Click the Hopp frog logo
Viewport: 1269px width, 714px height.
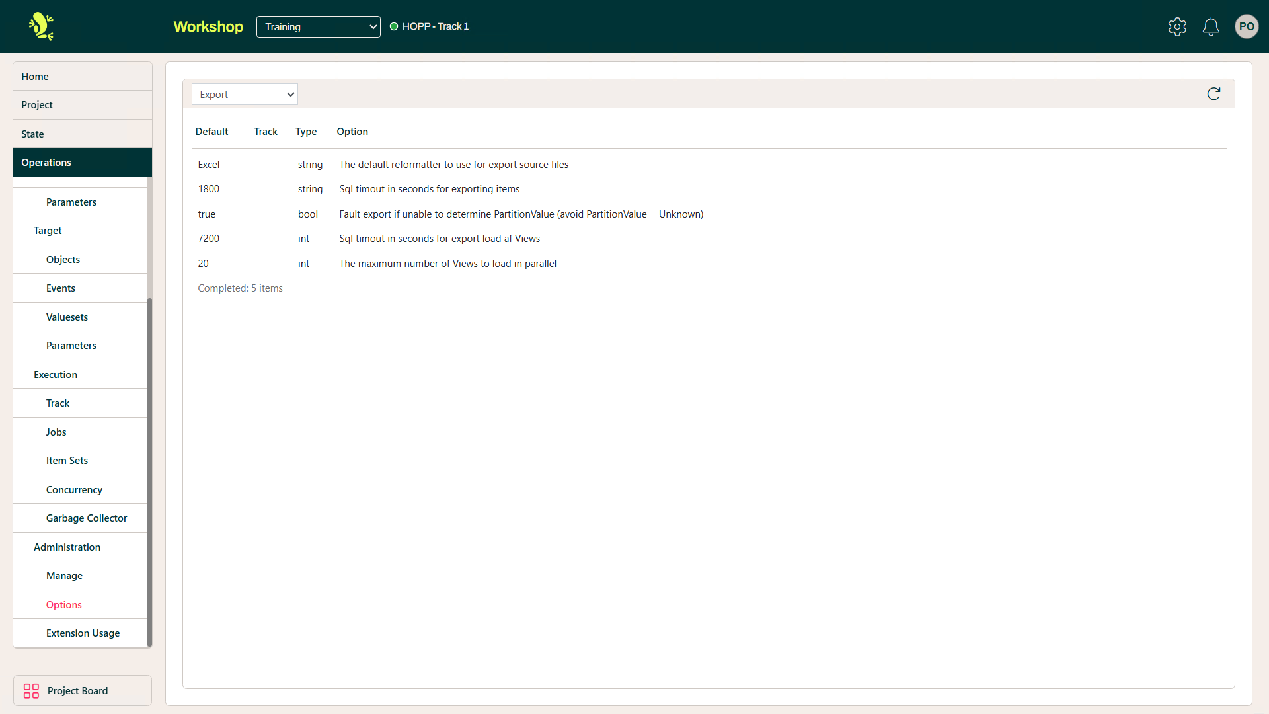(41, 26)
